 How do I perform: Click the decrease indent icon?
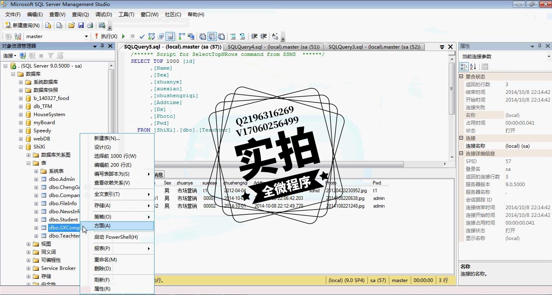(x=254, y=36)
